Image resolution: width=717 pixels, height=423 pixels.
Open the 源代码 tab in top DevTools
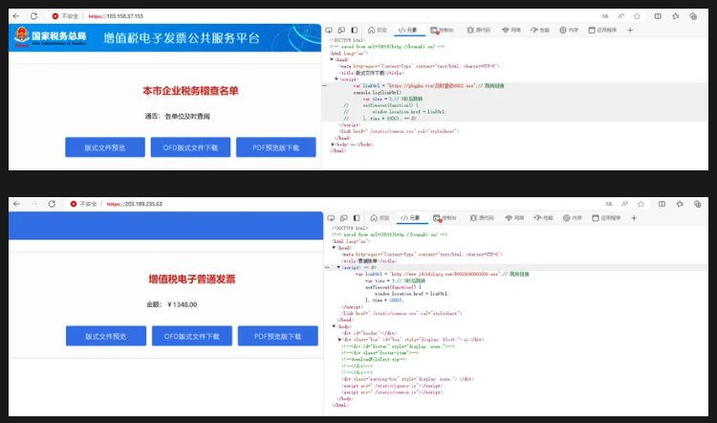478,31
